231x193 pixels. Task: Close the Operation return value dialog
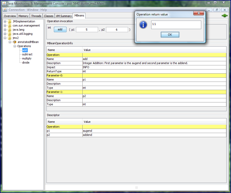coord(199,13)
